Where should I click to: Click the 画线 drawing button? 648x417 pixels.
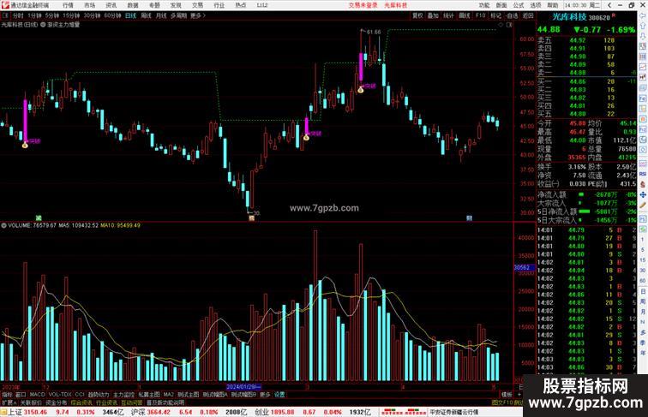point(465,15)
